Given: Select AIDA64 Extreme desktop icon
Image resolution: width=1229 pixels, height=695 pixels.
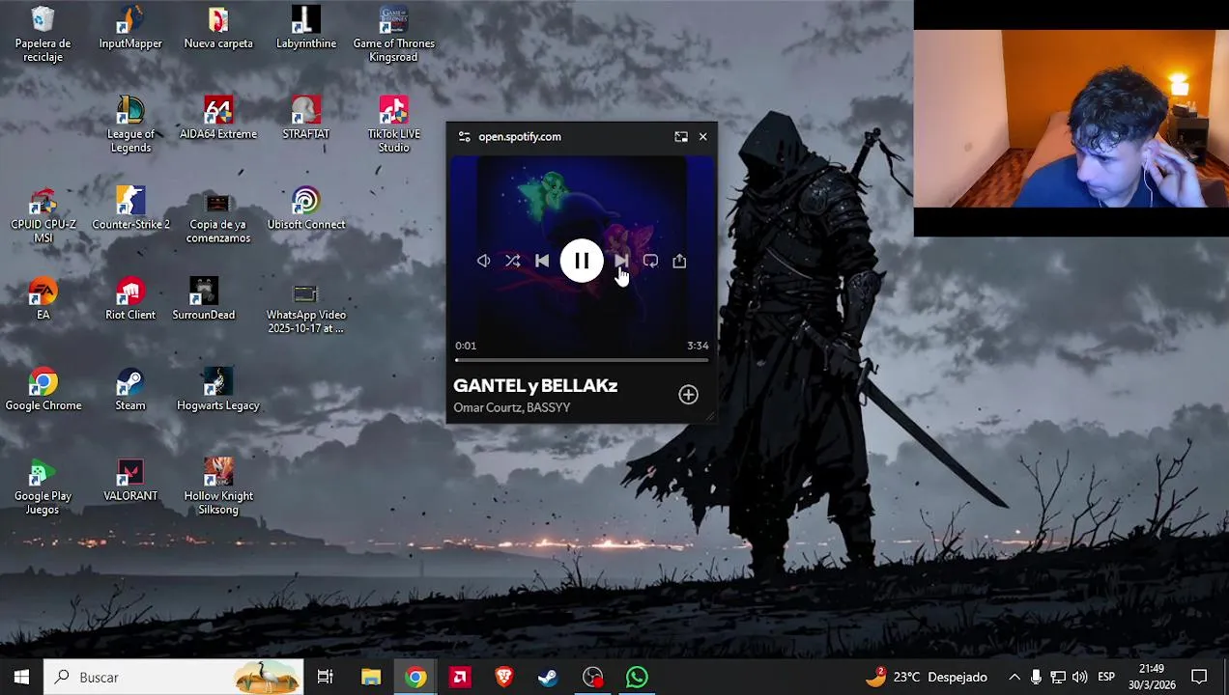Looking at the screenshot, I should point(218,118).
